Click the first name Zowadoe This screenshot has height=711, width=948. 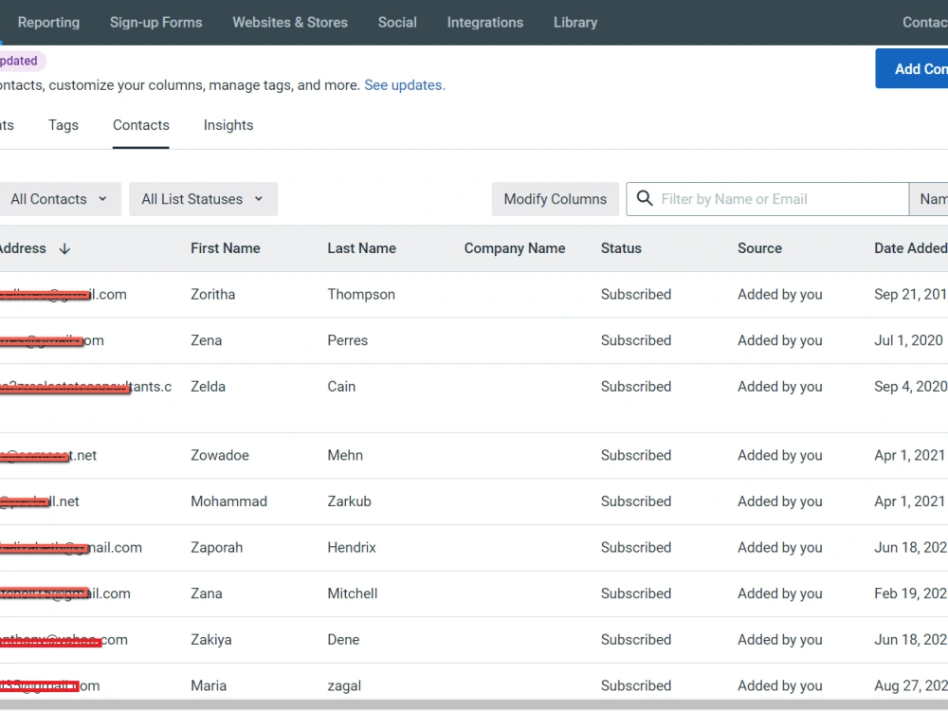point(220,455)
